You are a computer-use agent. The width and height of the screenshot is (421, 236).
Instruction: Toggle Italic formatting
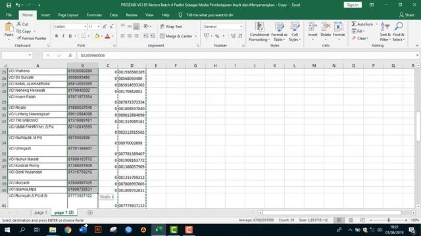[63, 36]
